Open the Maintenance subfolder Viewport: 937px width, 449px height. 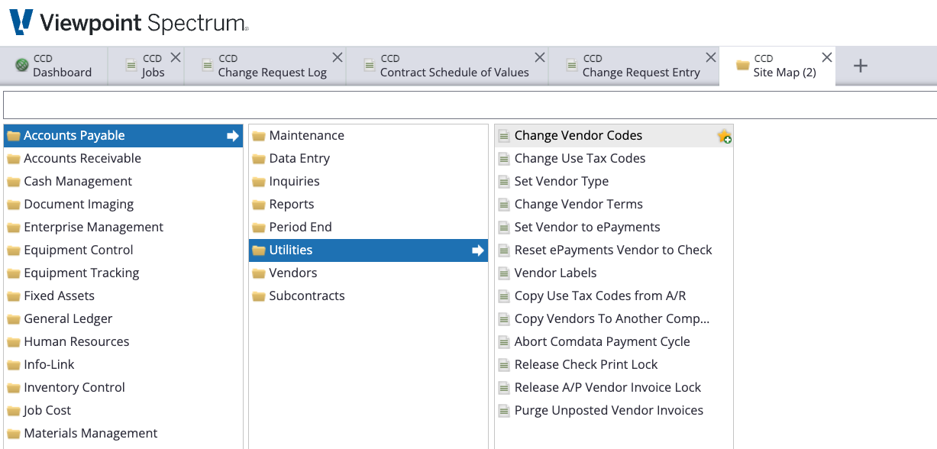[368, 136]
